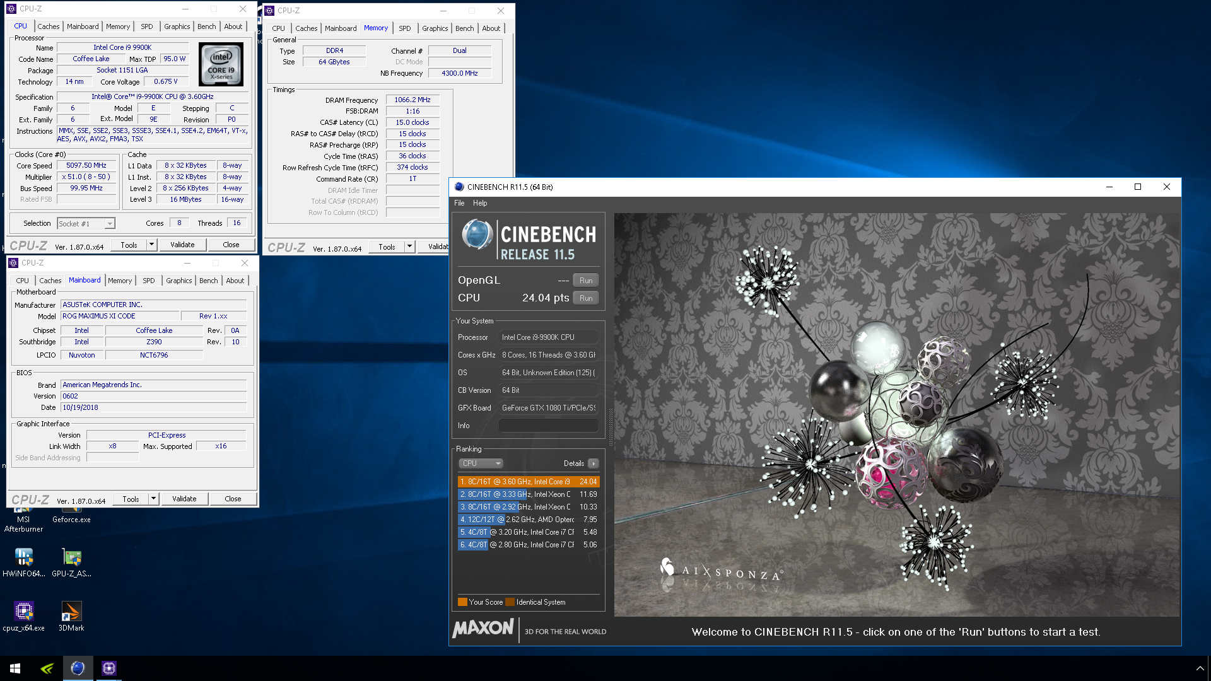
Task: Click Tools button in Mainboard window
Action: coord(131,499)
